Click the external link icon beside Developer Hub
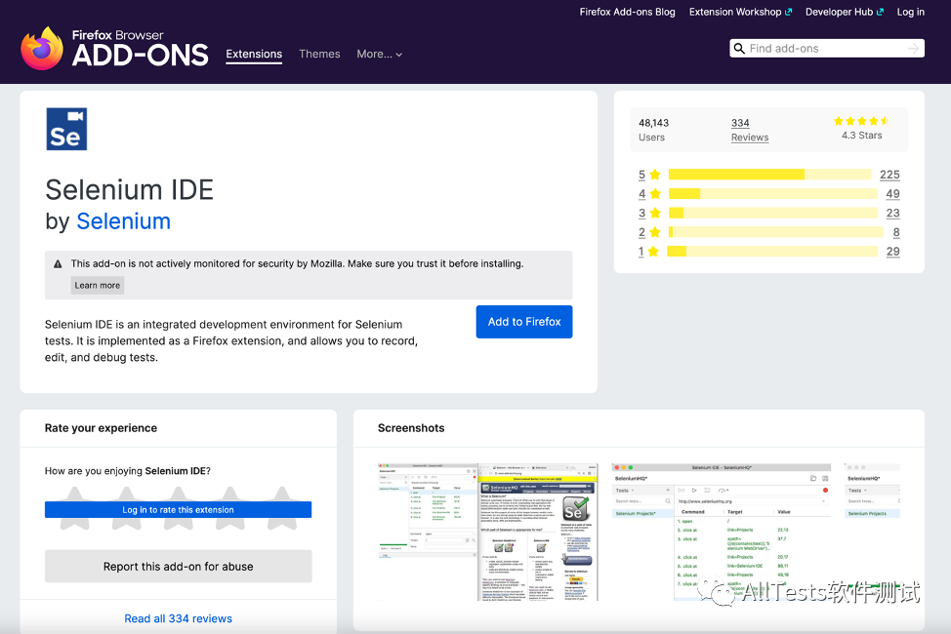 (x=880, y=12)
